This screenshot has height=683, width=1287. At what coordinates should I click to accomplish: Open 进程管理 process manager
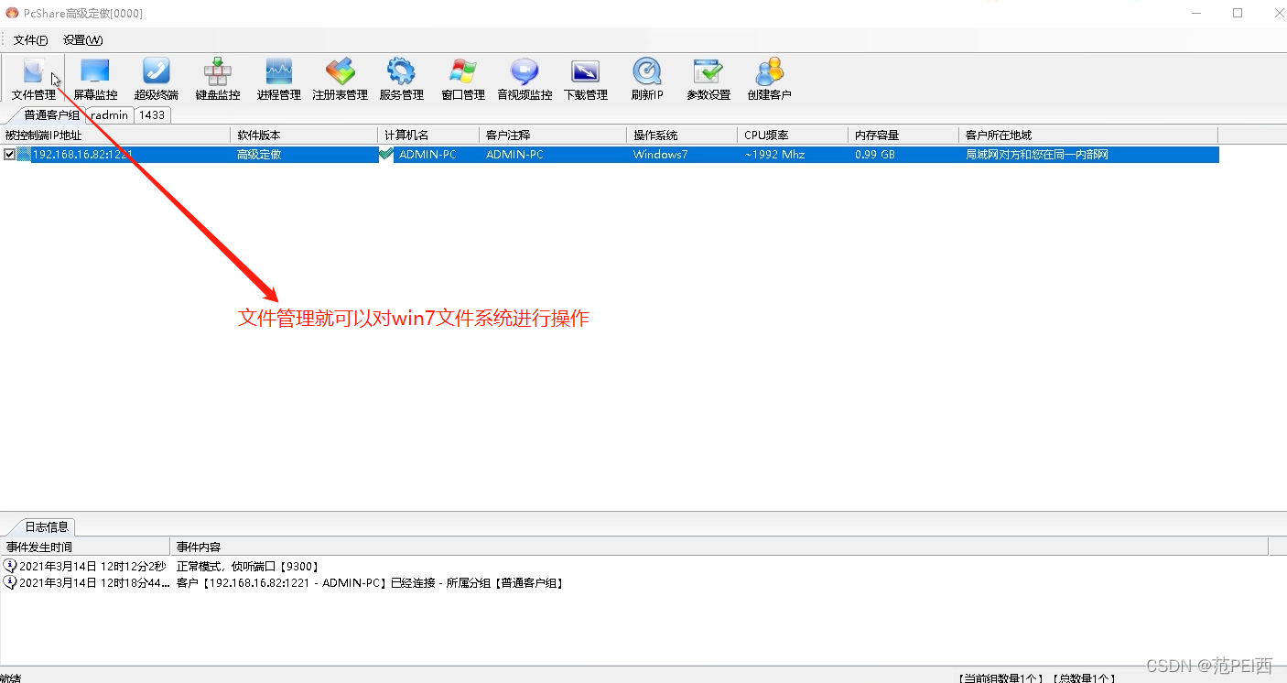click(279, 79)
